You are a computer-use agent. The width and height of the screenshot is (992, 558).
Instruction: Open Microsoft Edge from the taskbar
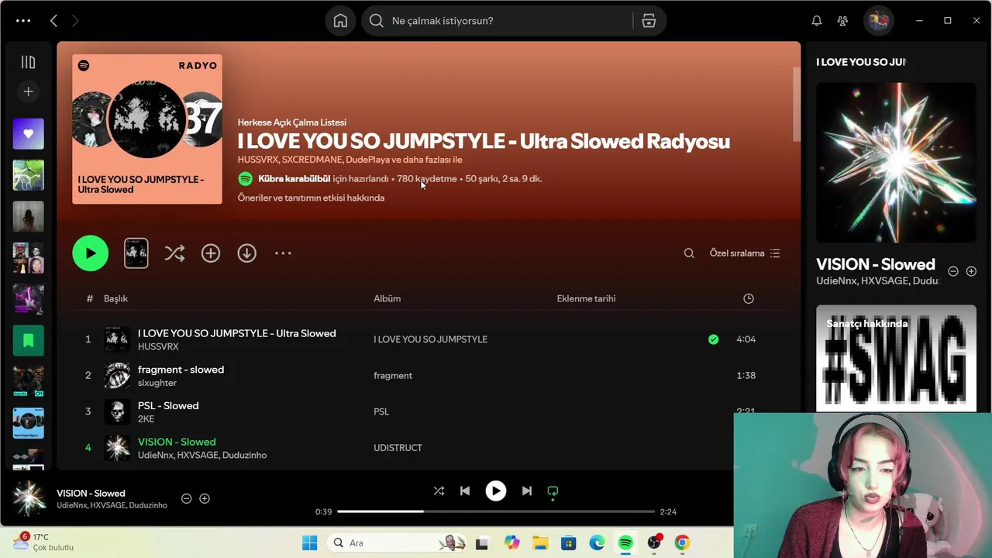tap(597, 542)
